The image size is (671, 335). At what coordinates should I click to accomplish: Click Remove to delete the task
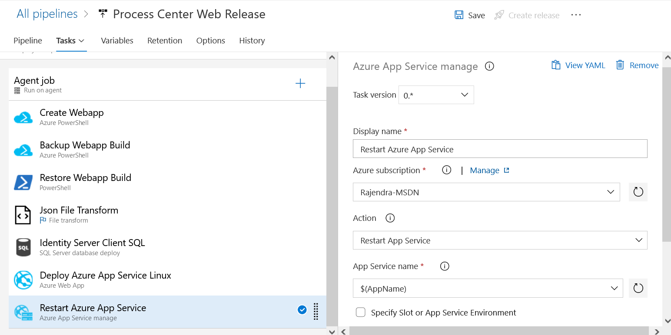click(637, 65)
